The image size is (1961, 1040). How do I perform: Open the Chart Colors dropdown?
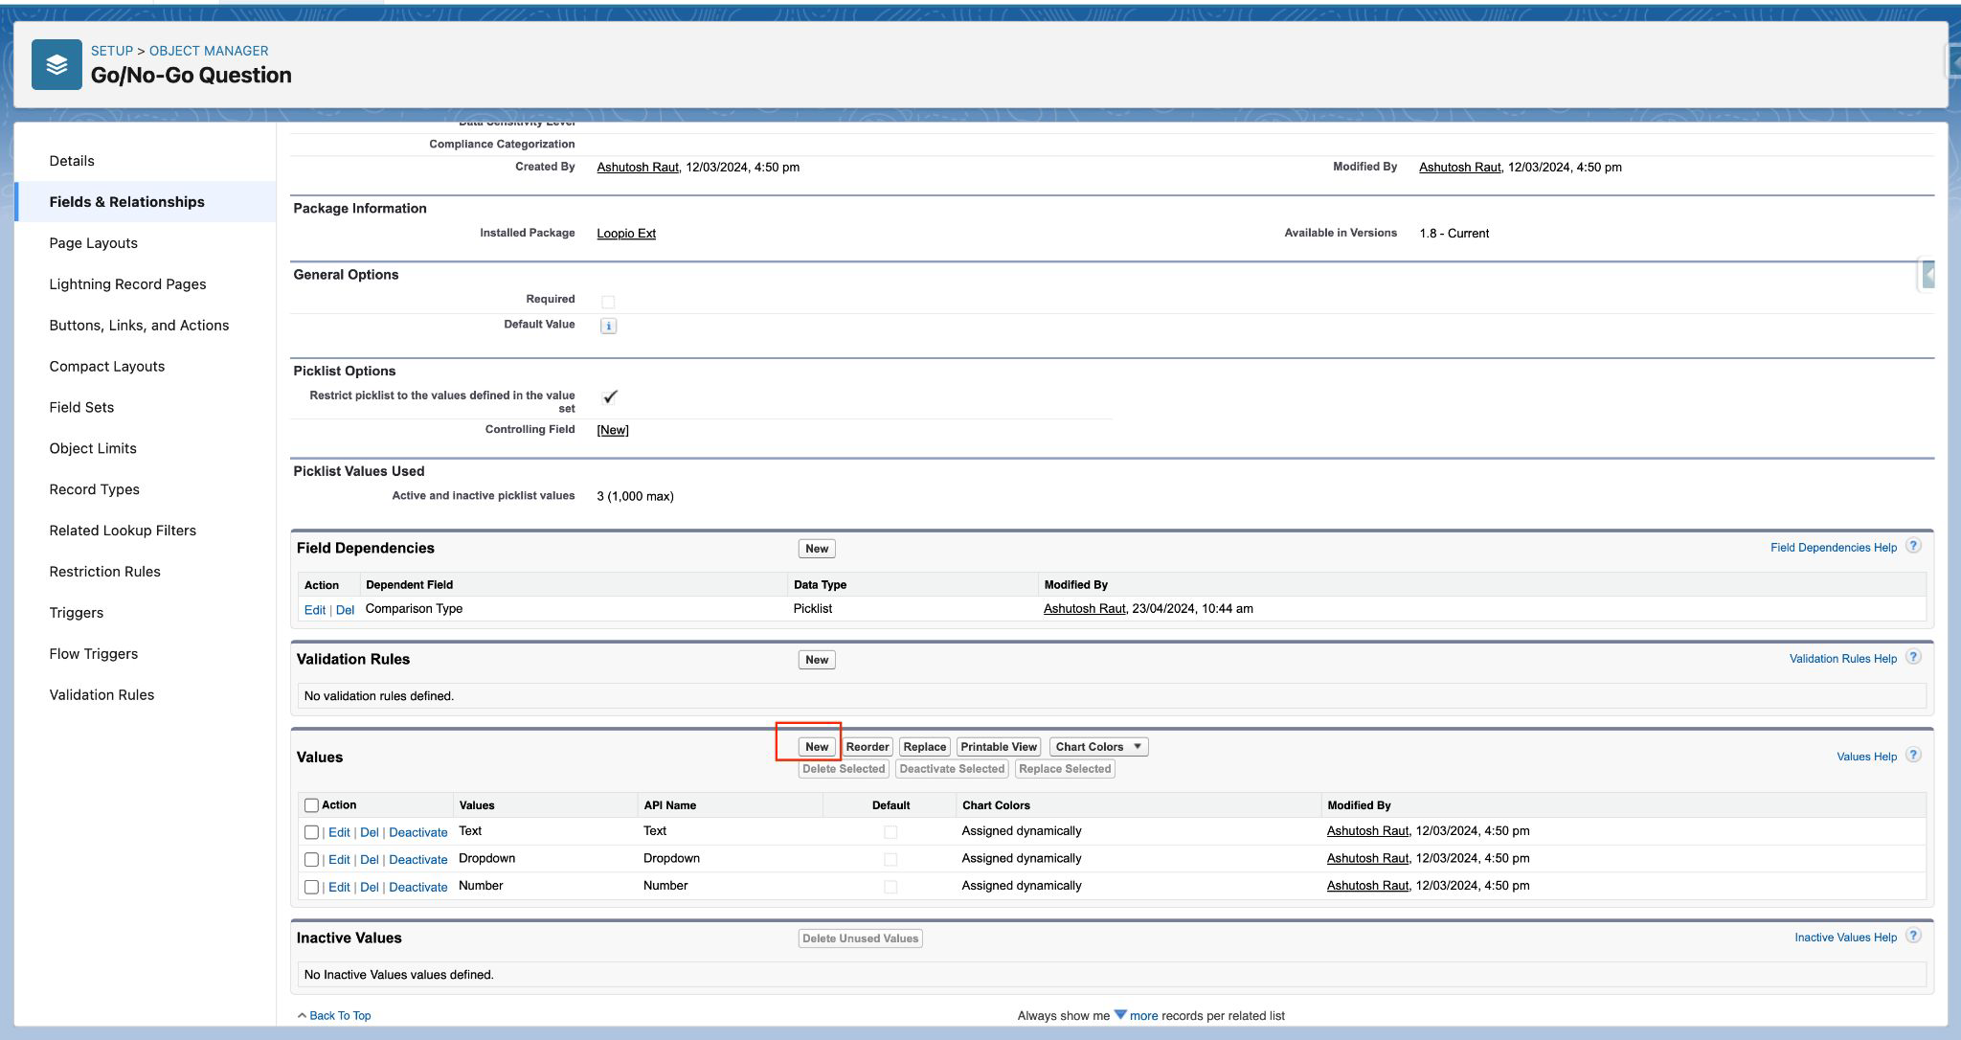tap(1098, 747)
